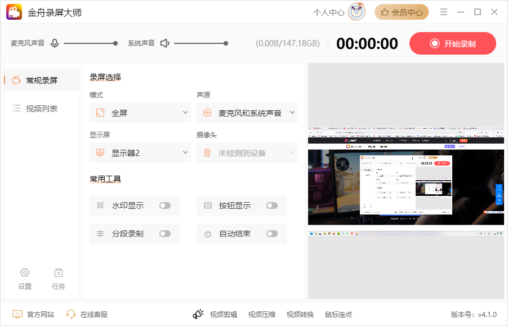Open the 官方网站 link
Viewport: 508px width, 326px height.
(41, 314)
